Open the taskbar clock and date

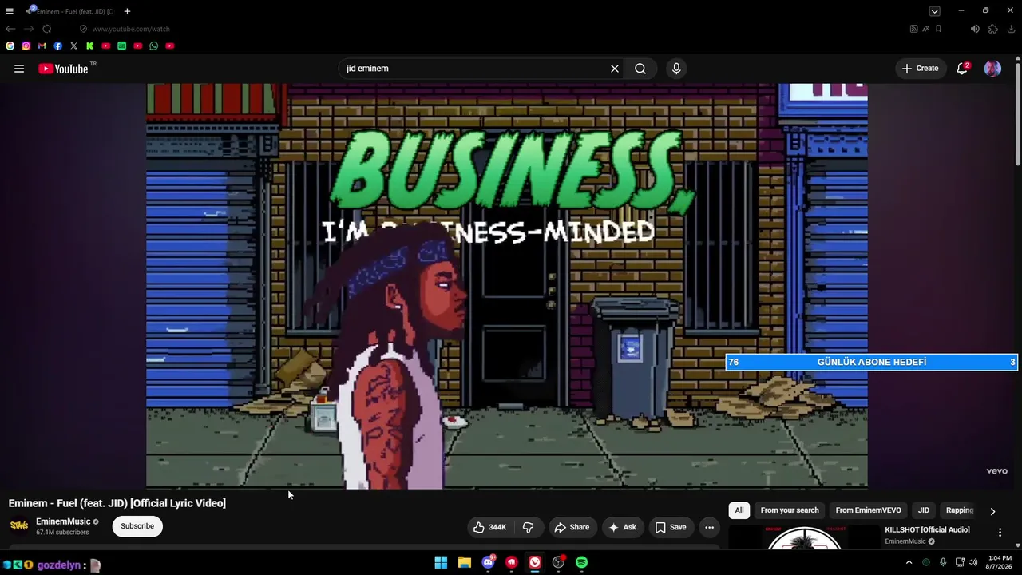pyautogui.click(x=1000, y=562)
